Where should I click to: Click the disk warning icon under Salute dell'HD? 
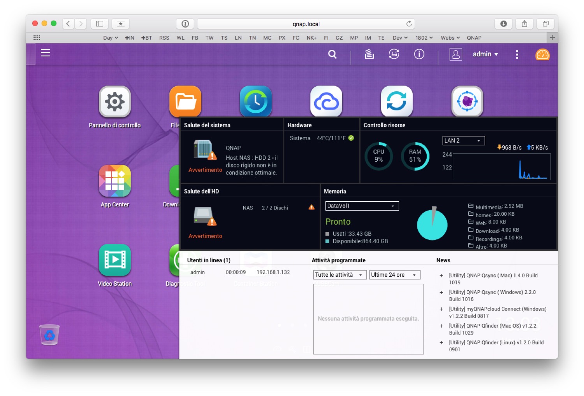click(x=205, y=216)
